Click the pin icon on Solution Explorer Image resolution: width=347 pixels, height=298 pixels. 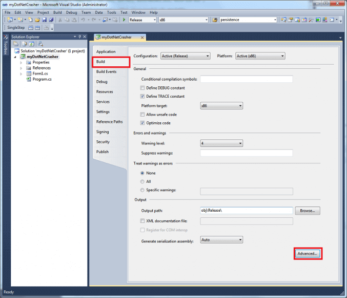pos(78,36)
